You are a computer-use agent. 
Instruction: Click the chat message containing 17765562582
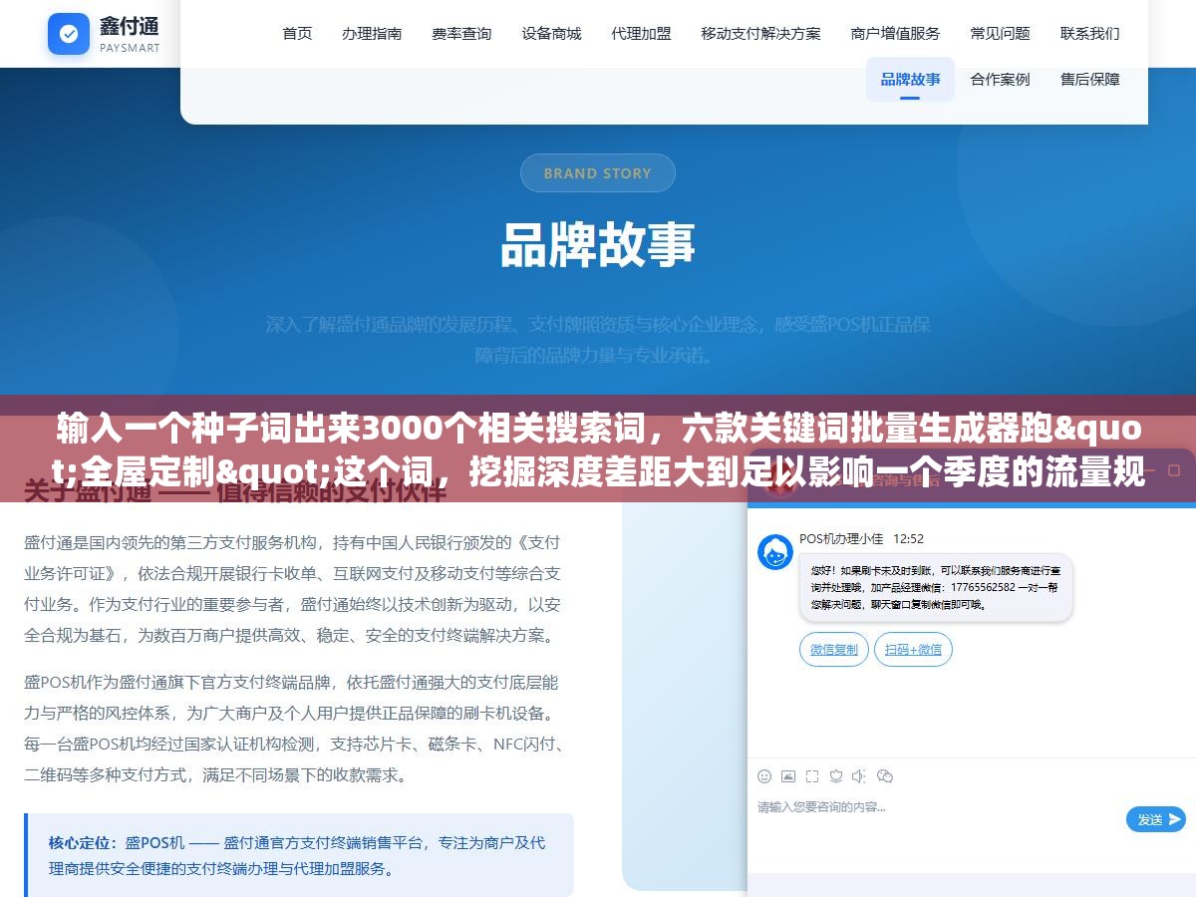tap(936, 588)
